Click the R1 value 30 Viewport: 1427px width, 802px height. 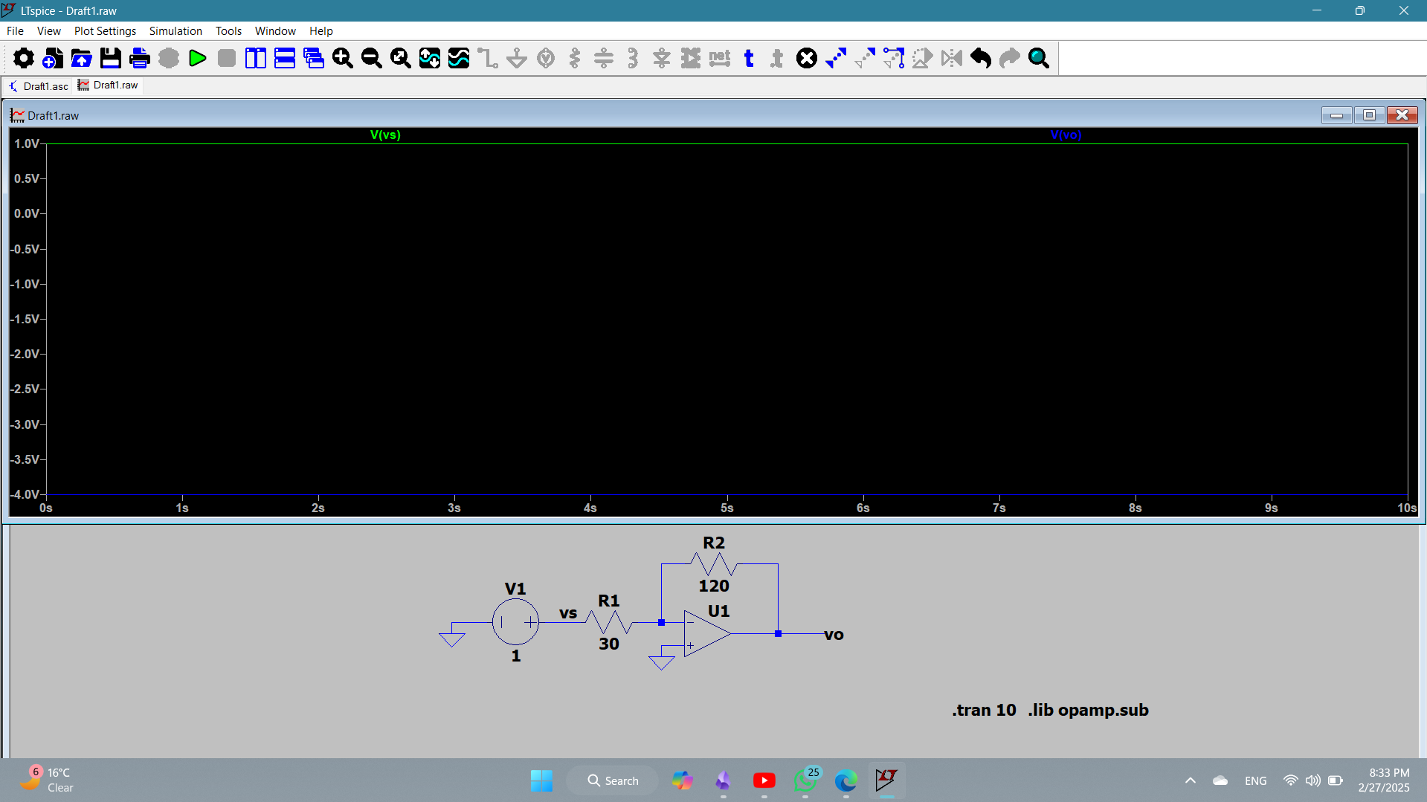pos(609,644)
